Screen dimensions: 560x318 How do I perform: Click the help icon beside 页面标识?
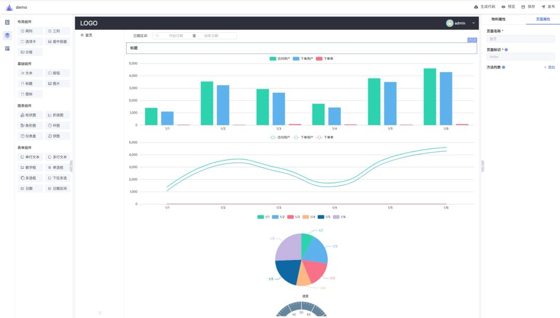click(506, 50)
